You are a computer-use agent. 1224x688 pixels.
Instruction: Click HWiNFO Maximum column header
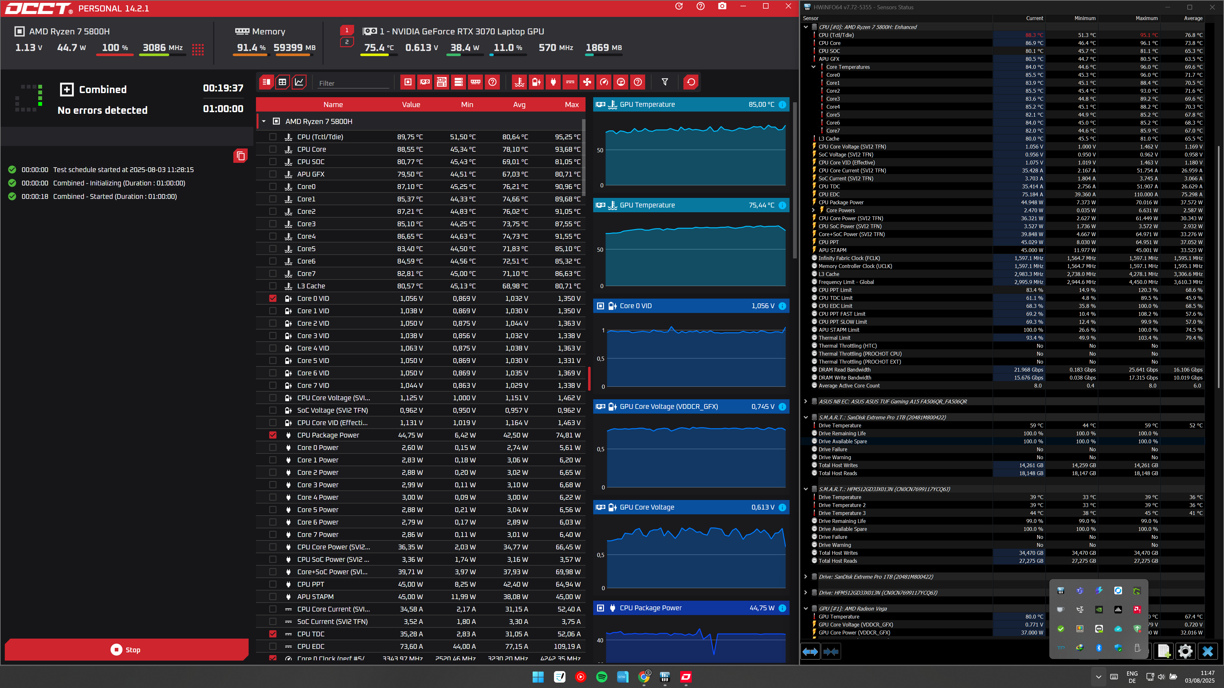click(1147, 18)
